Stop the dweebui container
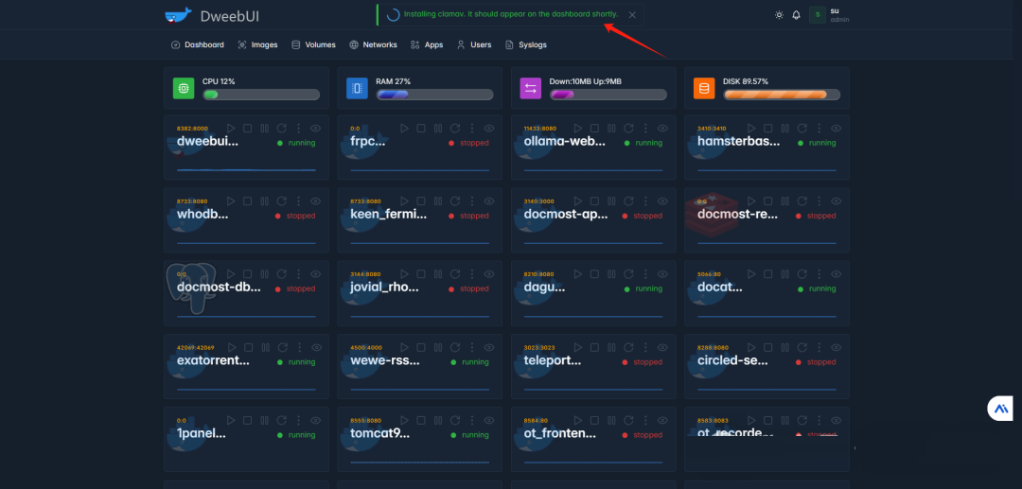The height and width of the screenshot is (489, 1022). coord(247,128)
